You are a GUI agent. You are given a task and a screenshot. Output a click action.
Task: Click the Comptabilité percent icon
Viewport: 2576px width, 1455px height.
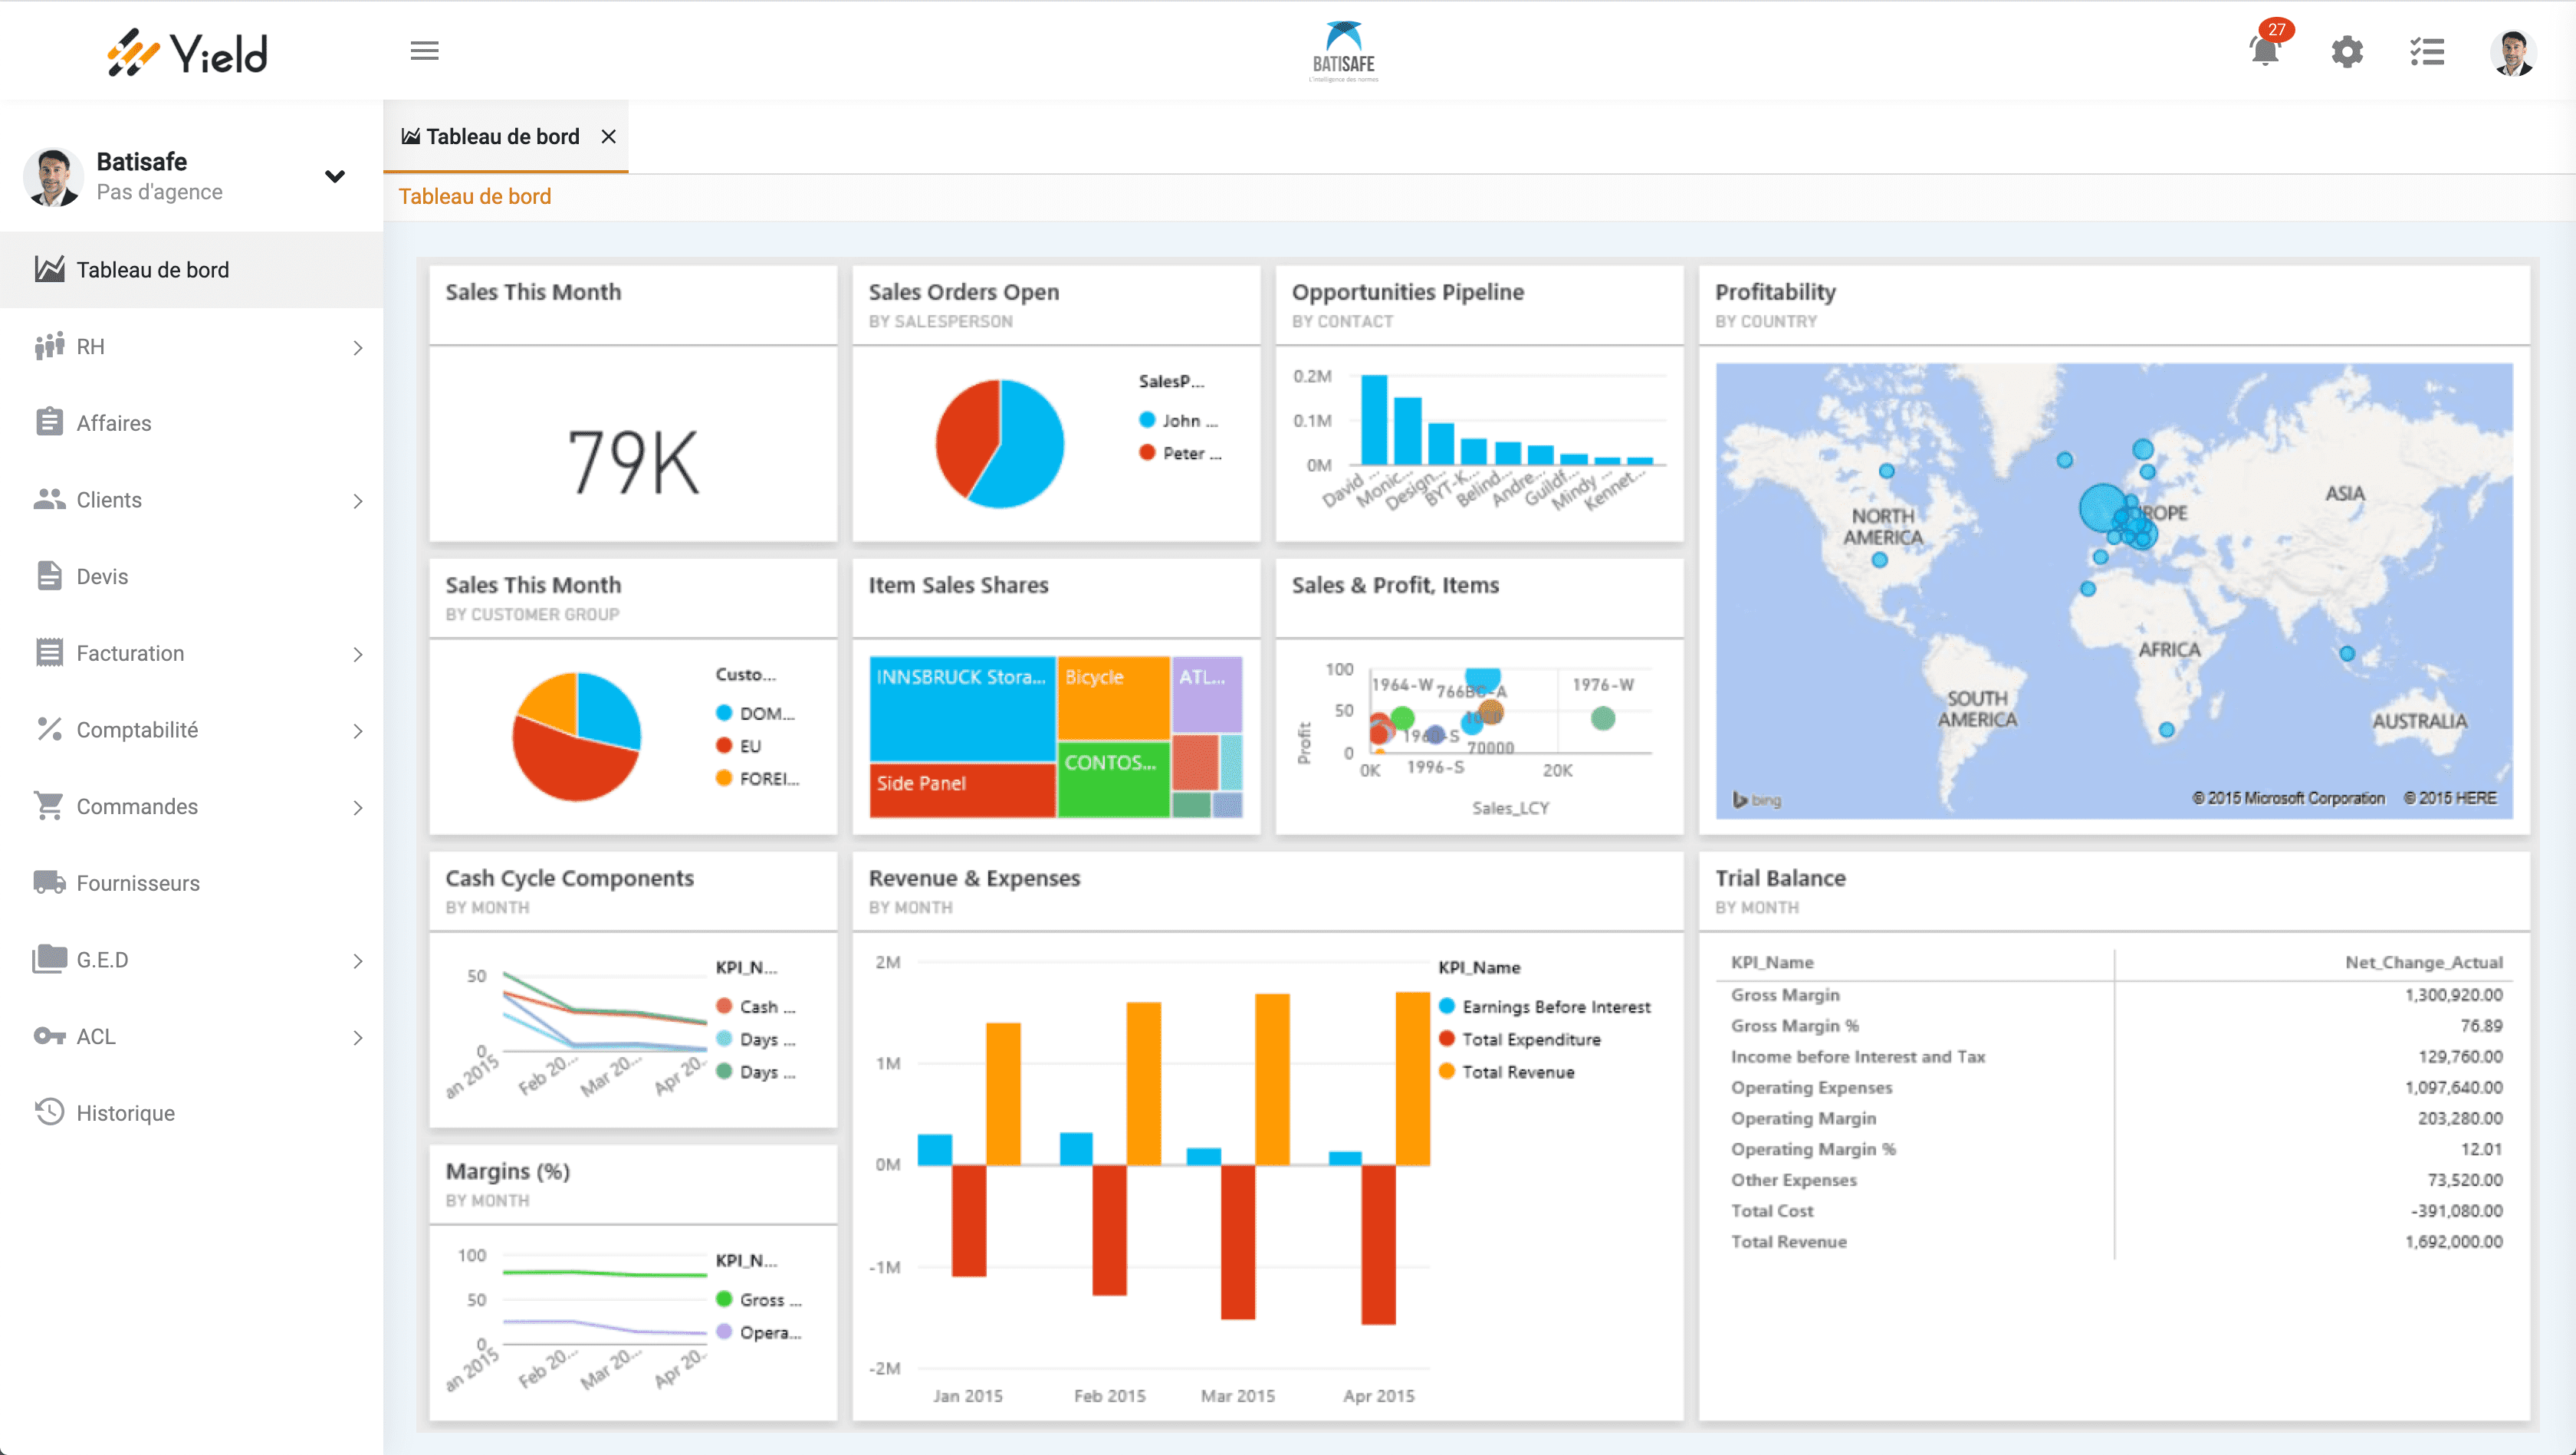click(49, 729)
